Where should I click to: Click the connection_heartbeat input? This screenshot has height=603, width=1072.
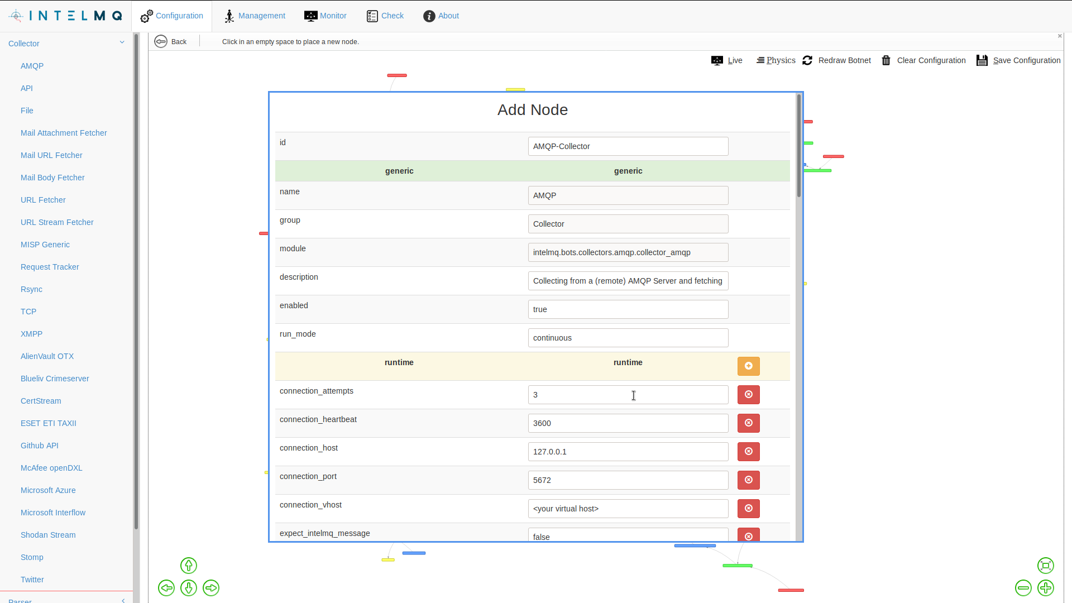pyautogui.click(x=628, y=423)
